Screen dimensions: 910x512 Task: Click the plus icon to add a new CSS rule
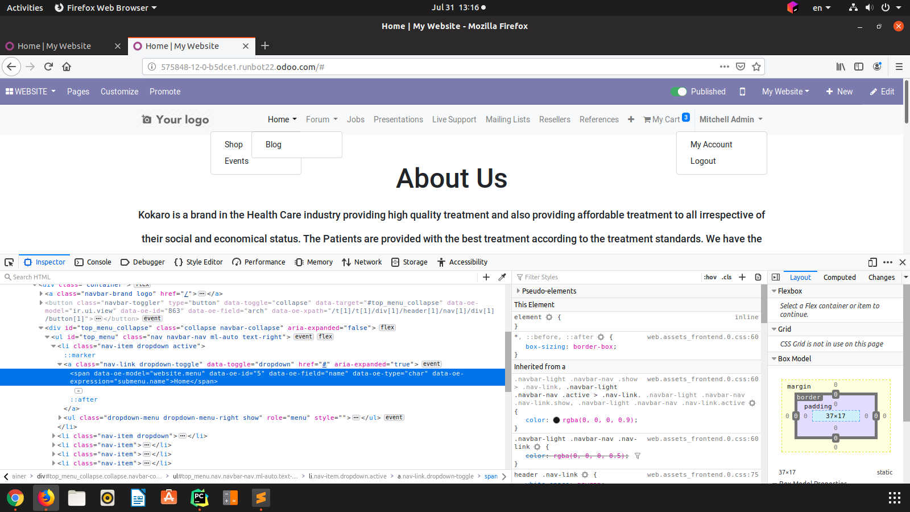(x=742, y=277)
